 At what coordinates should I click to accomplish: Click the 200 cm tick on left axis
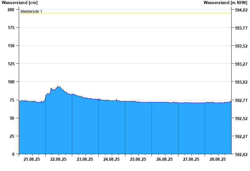pos(11,10)
